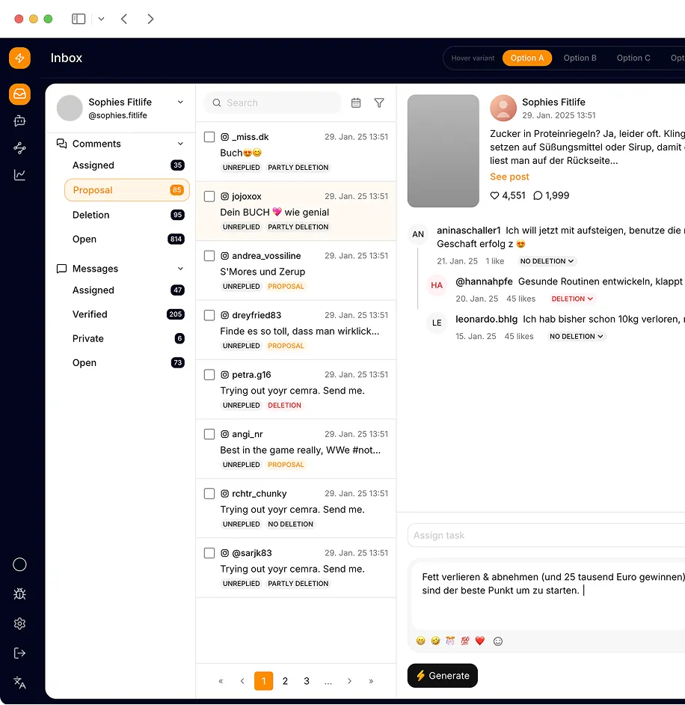Open the funnel filter icon
Viewport: 685px width, 705px height.
point(379,103)
